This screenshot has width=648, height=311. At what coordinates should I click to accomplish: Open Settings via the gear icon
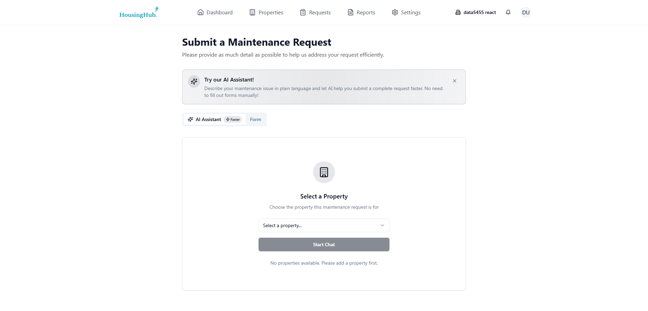[395, 12]
